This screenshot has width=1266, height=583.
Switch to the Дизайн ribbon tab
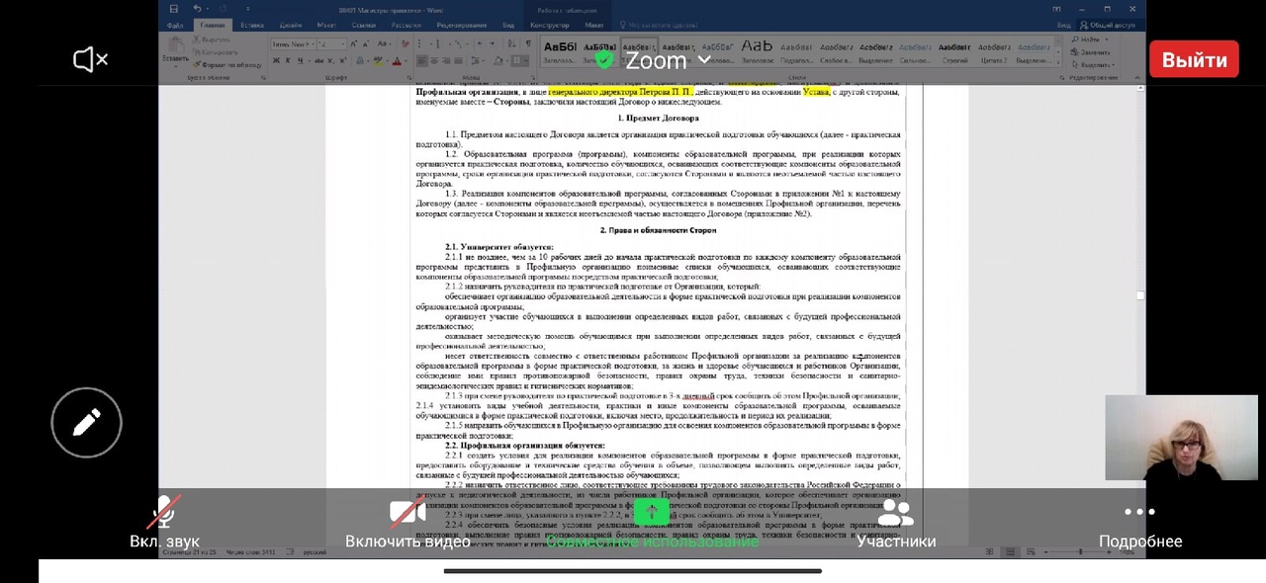point(291,25)
